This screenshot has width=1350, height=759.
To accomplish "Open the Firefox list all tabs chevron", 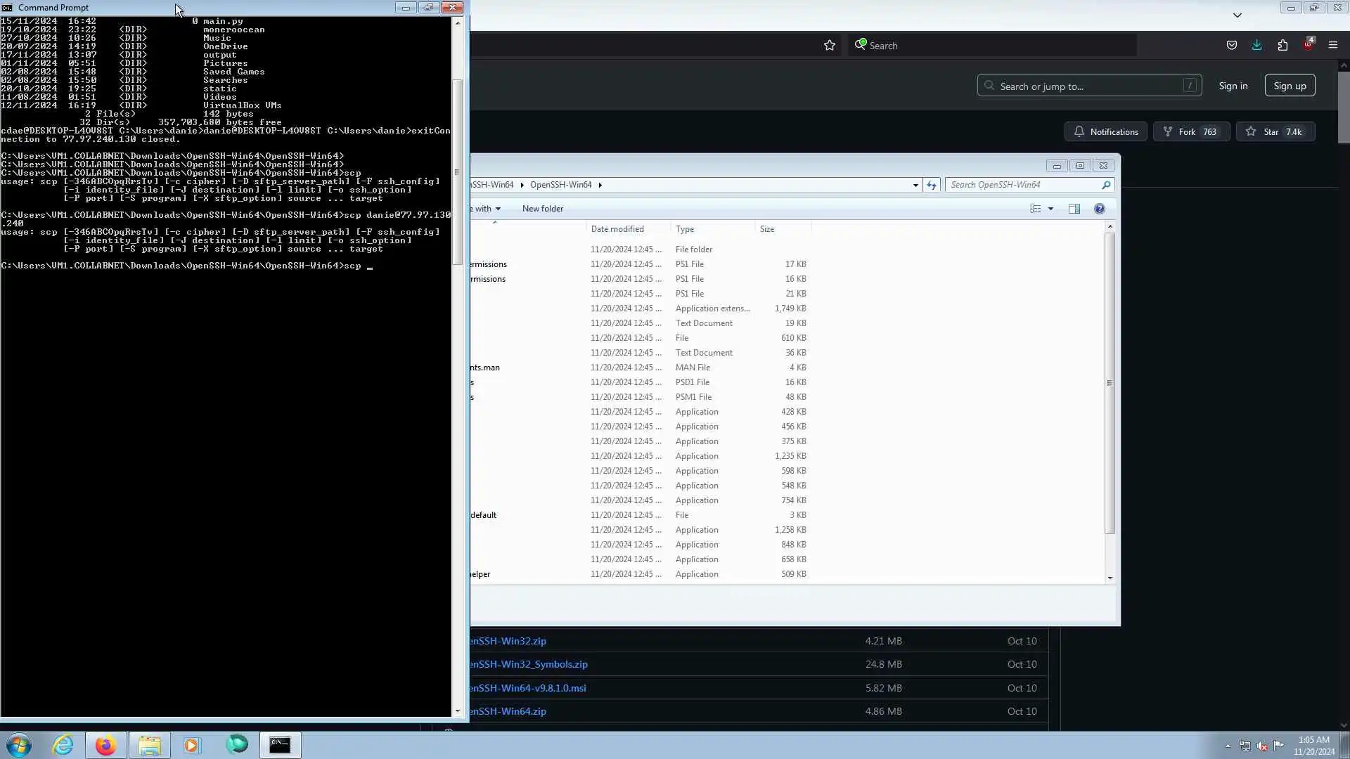I will coord(1237,15).
